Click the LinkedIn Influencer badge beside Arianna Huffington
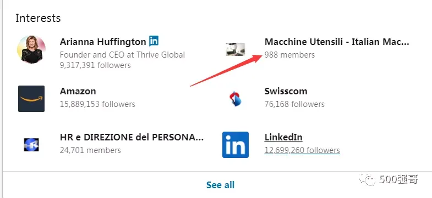 (154, 41)
